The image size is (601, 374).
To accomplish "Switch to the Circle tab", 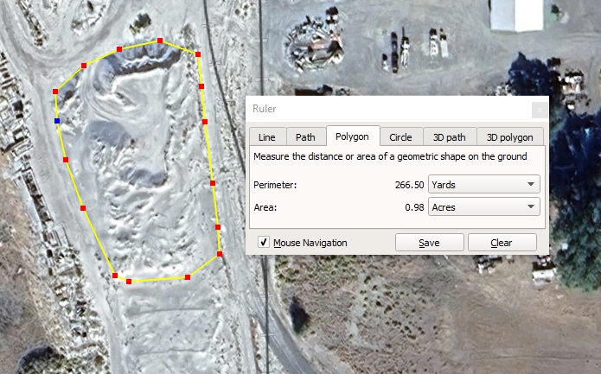I will [x=400, y=137].
